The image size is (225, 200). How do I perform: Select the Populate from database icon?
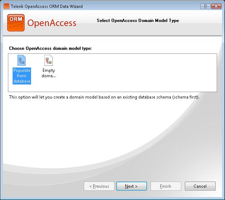point(21,60)
